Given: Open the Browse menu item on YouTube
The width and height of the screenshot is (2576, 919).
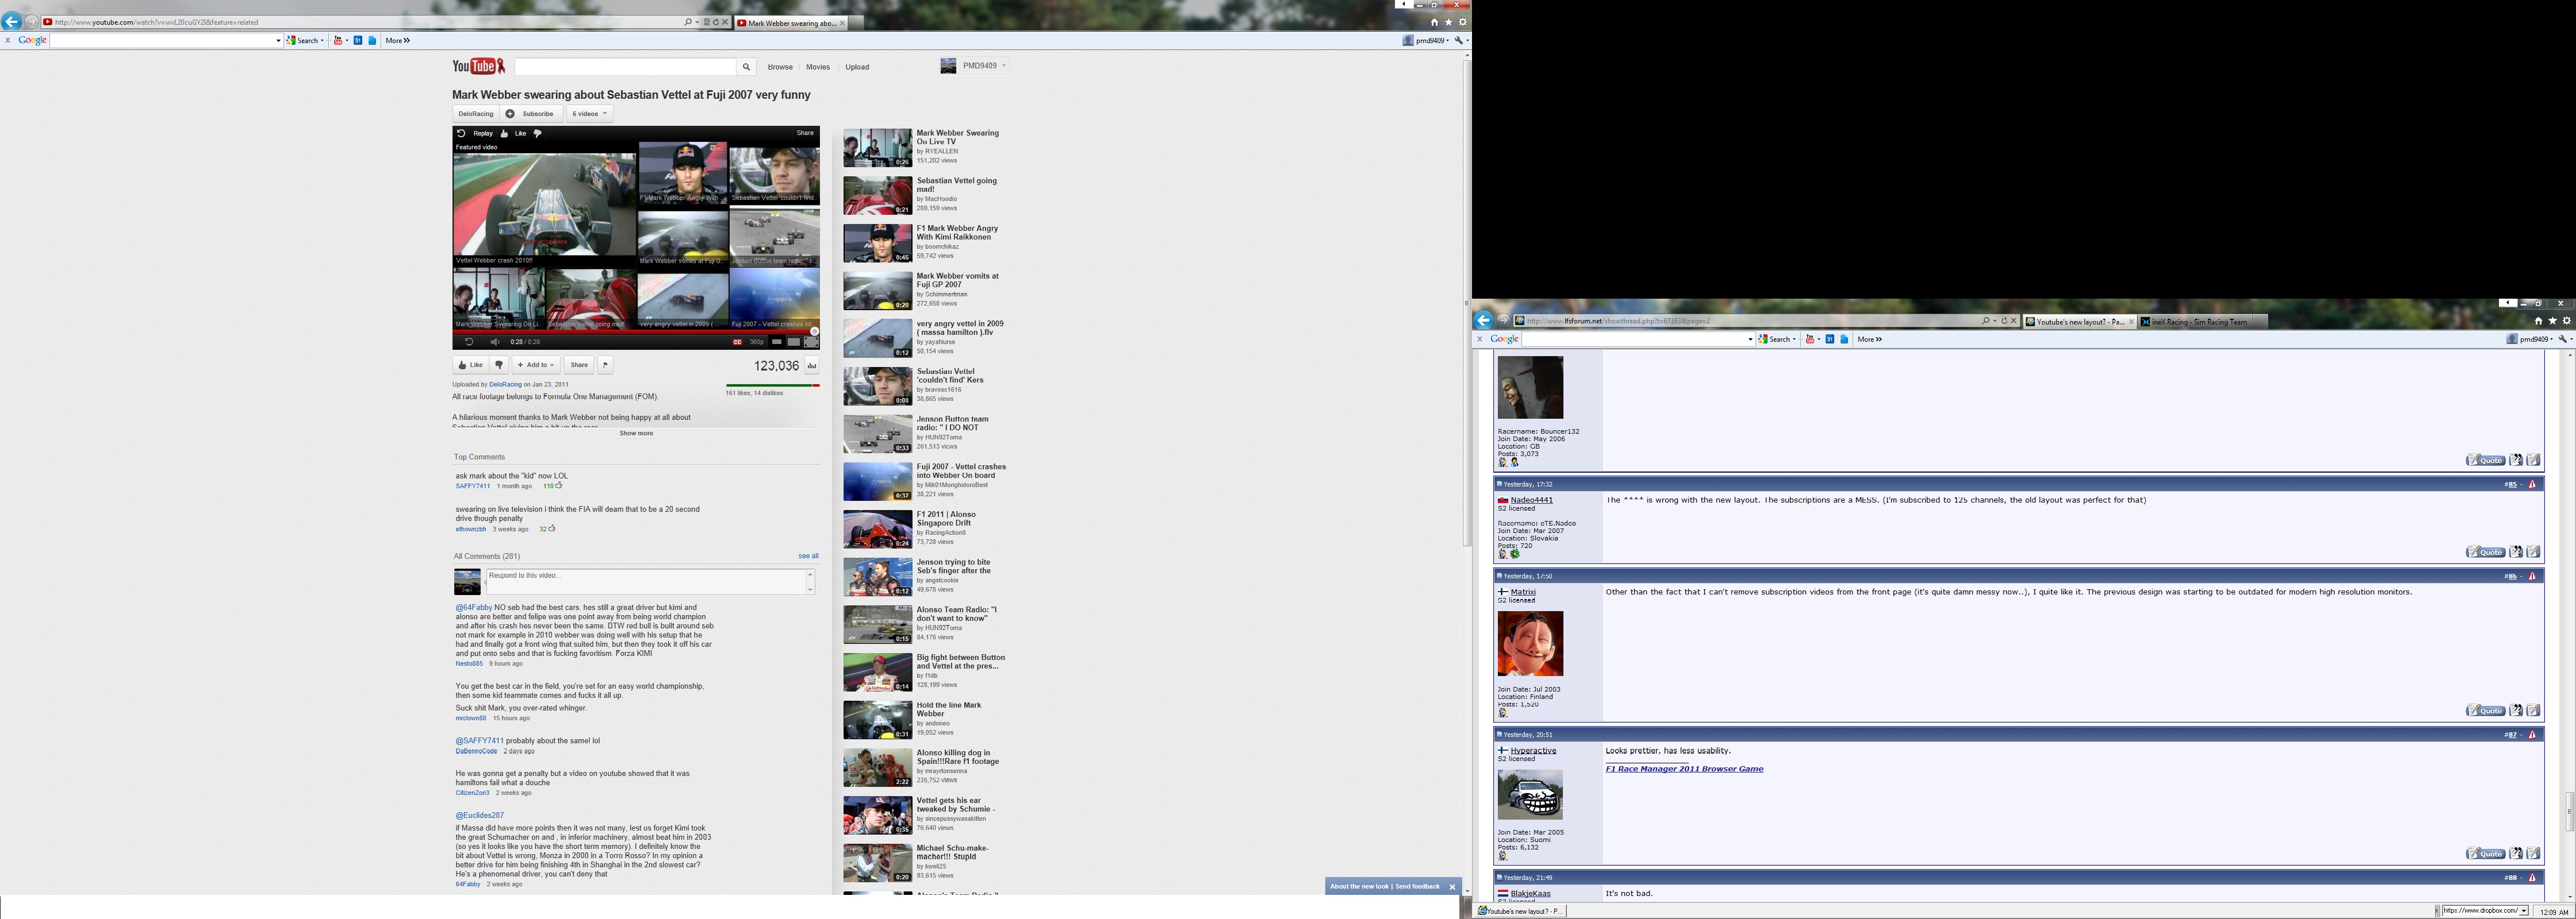Looking at the screenshot, I should (x=780, y=67).
